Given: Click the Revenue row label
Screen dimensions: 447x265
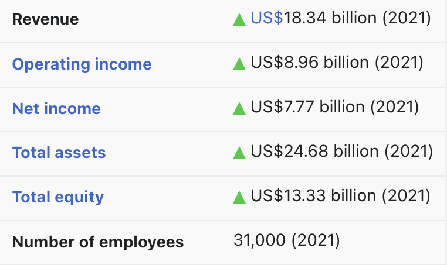Looking at the screenshot, I should point(45,19).
